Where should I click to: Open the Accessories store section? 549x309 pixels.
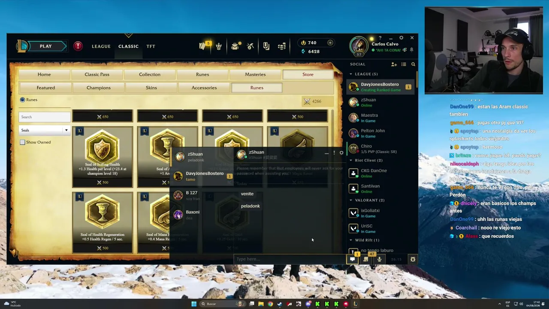(x=204, y=88)
